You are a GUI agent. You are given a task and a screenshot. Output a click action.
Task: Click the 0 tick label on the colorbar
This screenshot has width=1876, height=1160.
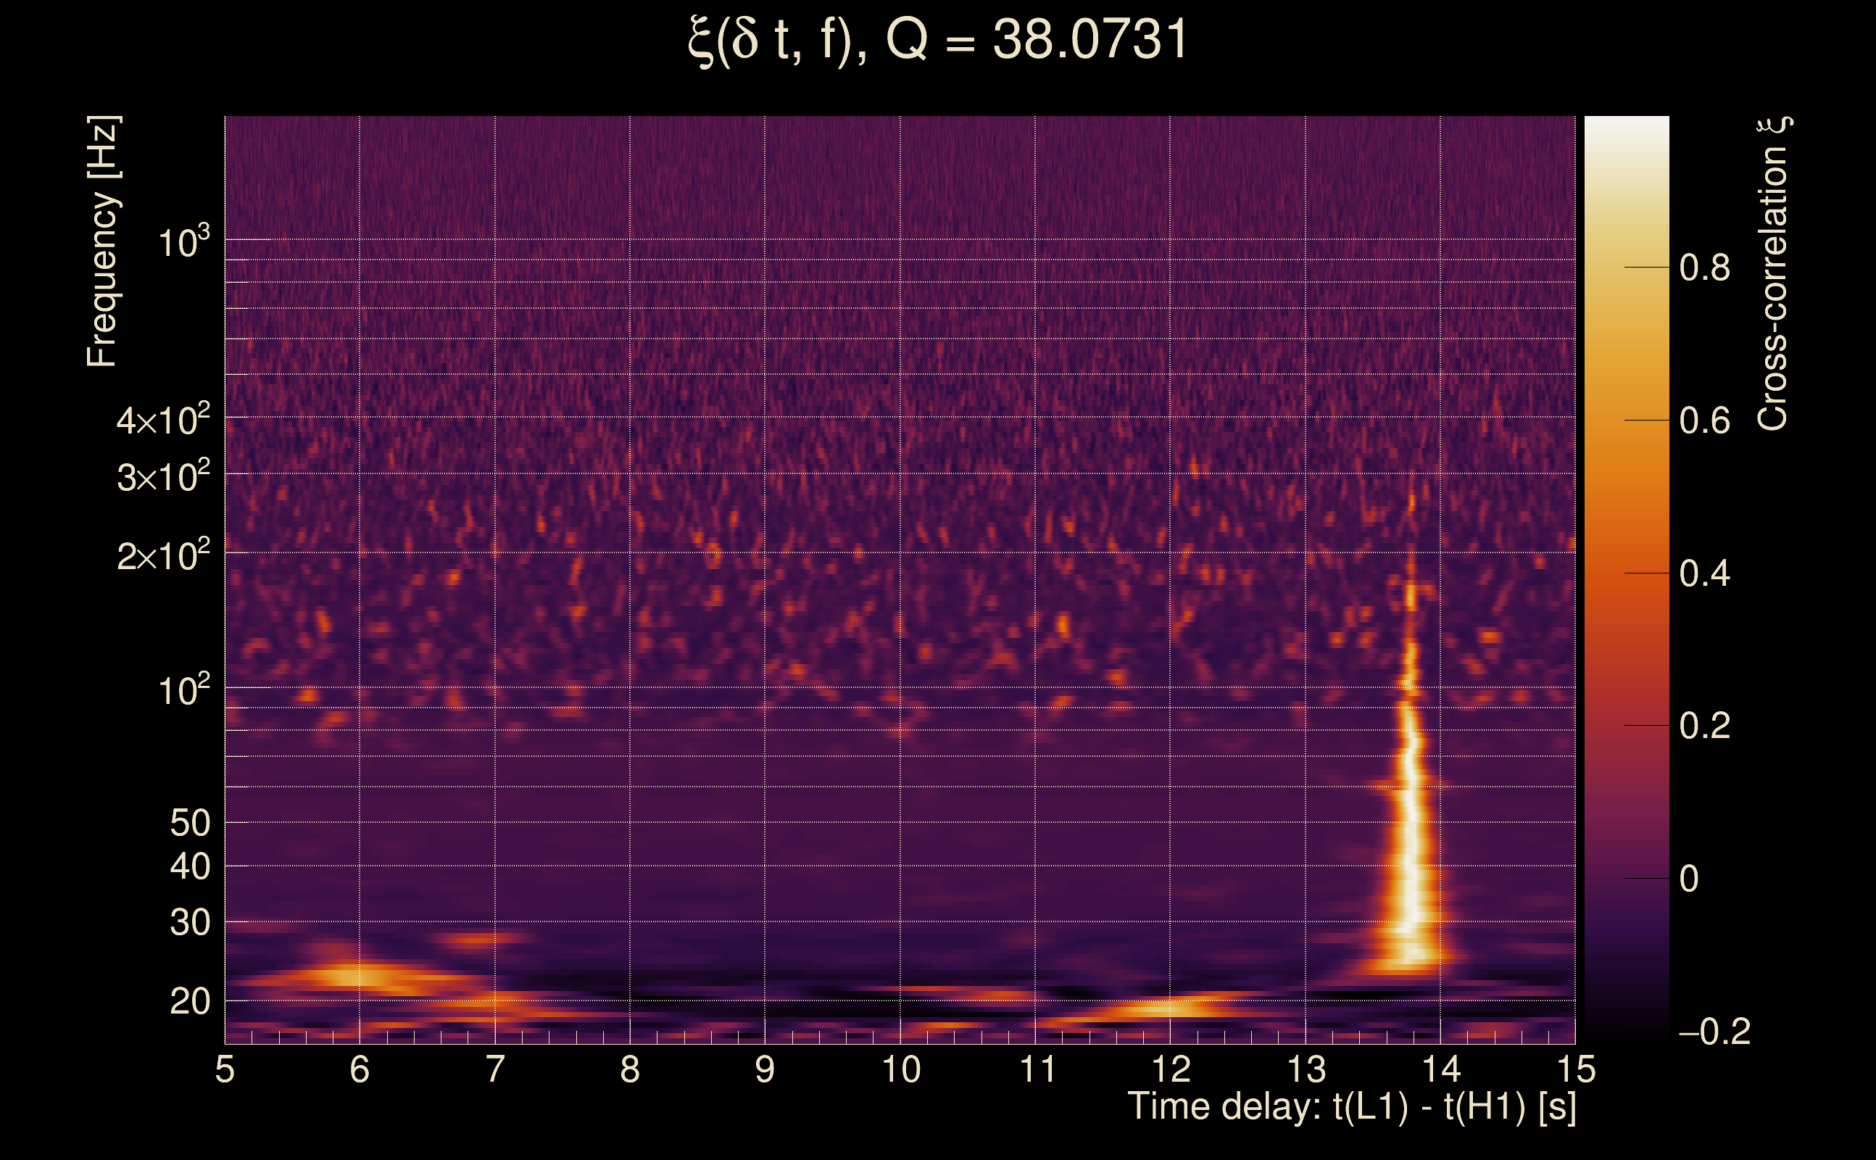tap(1689, 879)
